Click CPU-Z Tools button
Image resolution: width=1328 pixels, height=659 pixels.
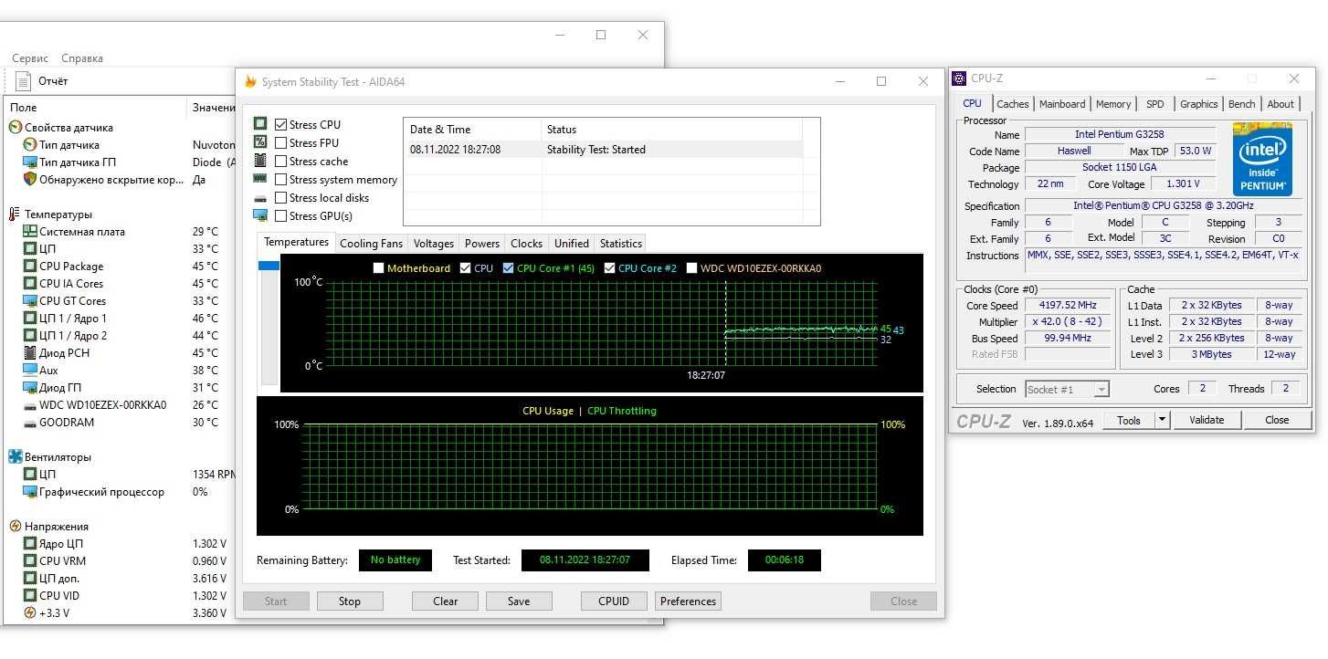pos(1129,420)
